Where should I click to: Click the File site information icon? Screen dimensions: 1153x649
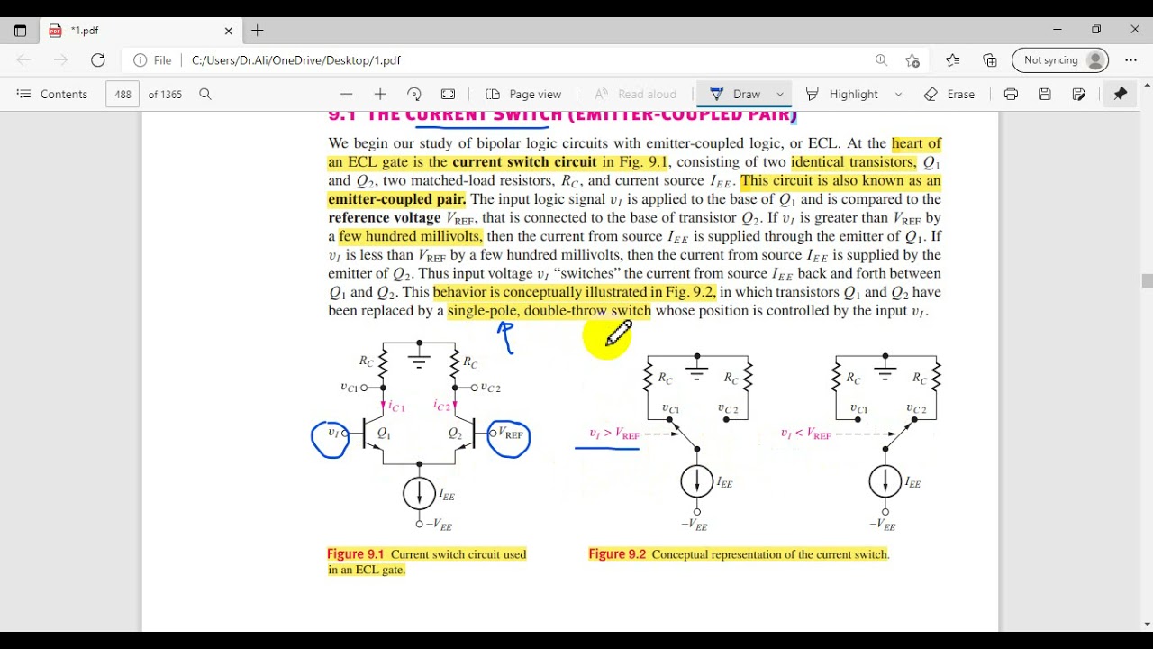153,60
